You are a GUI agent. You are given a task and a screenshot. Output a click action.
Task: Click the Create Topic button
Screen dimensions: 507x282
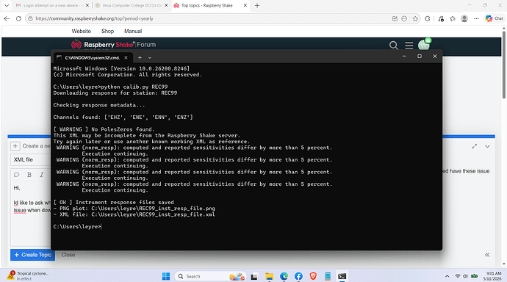coord(32,255)
